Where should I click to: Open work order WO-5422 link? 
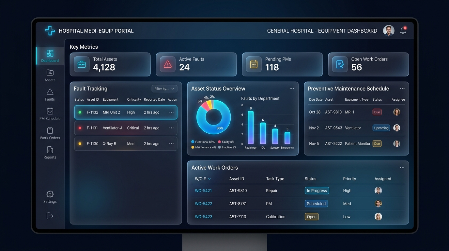tap(204, 204)
